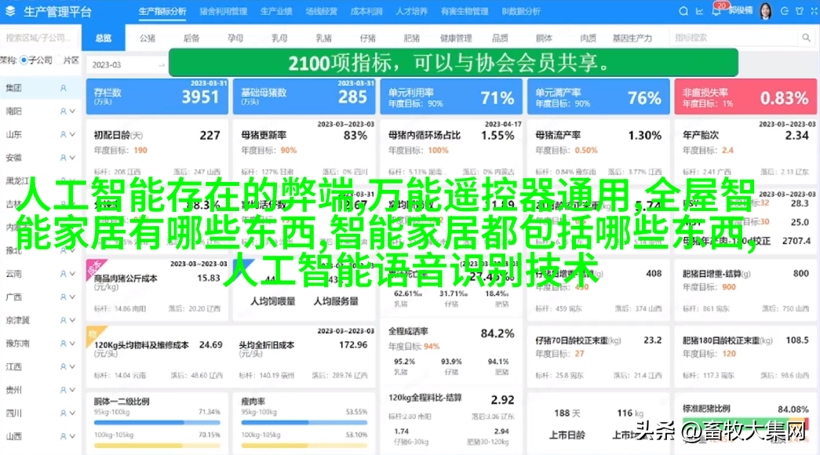Screen dimensions: 820x455
Task: Click the person icon in 山东 row
Action: 64,134
